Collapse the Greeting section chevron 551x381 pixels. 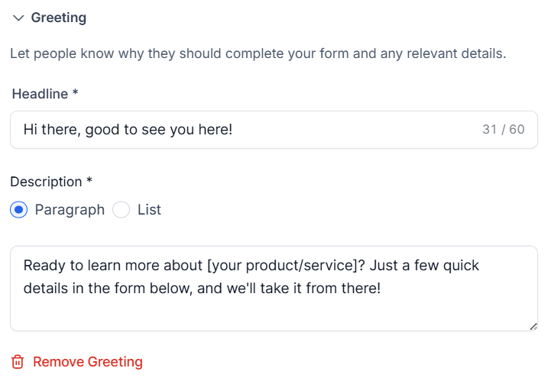18,18
